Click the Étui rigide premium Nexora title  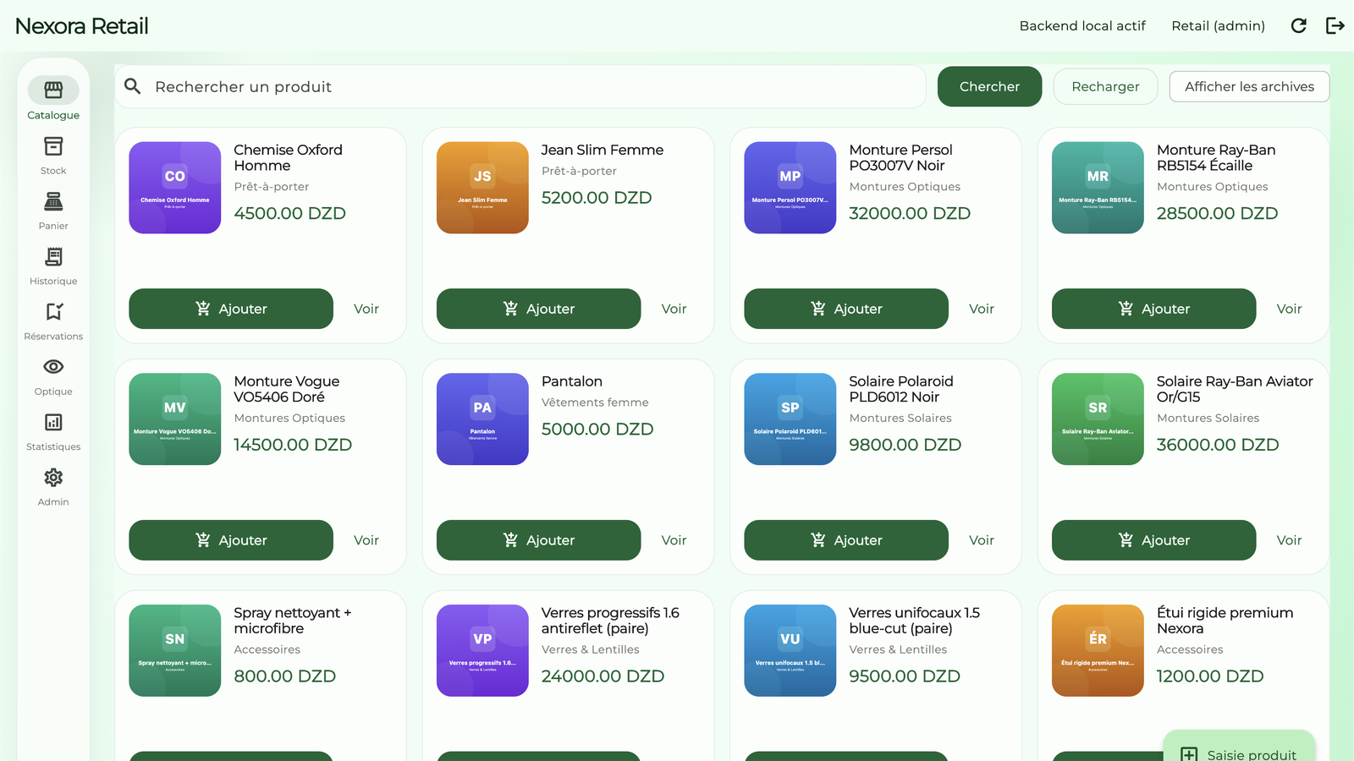click(1225, 621)
